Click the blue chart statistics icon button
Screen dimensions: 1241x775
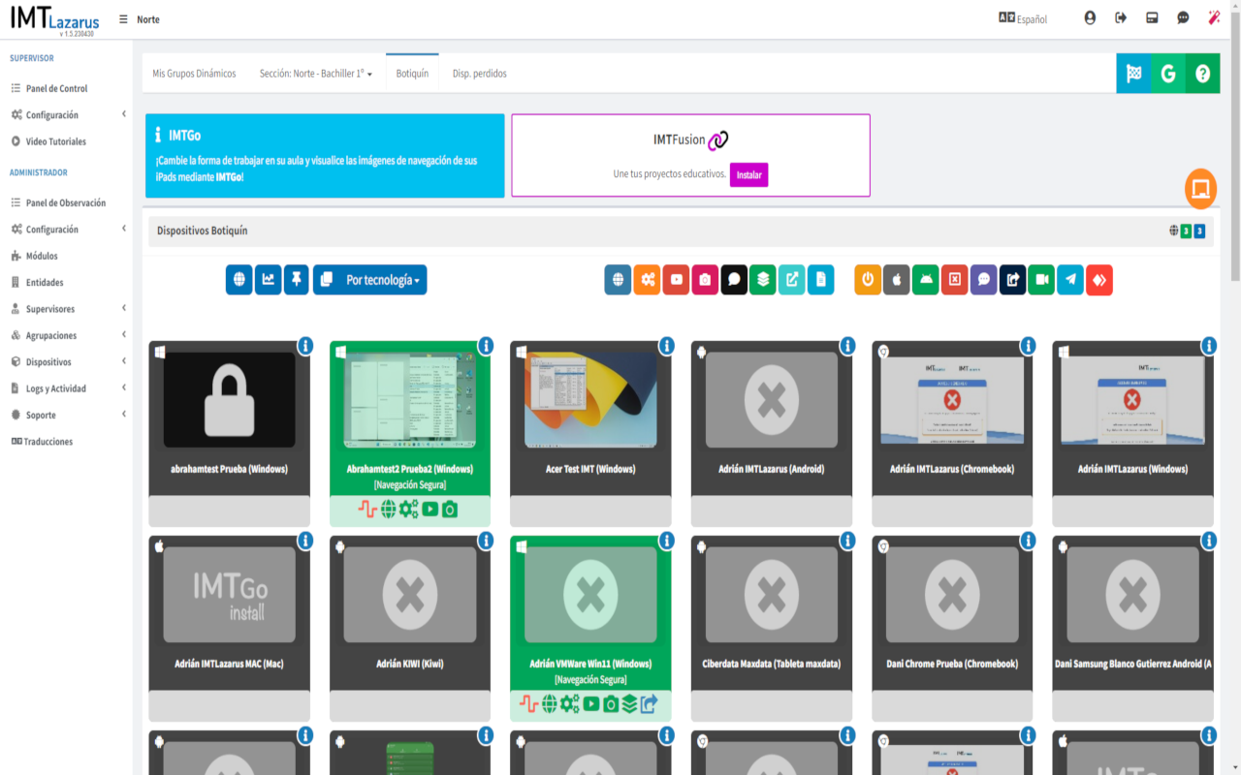point(268,280)
